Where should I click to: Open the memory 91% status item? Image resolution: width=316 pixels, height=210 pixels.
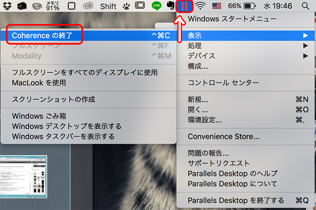tap(53, 6)
